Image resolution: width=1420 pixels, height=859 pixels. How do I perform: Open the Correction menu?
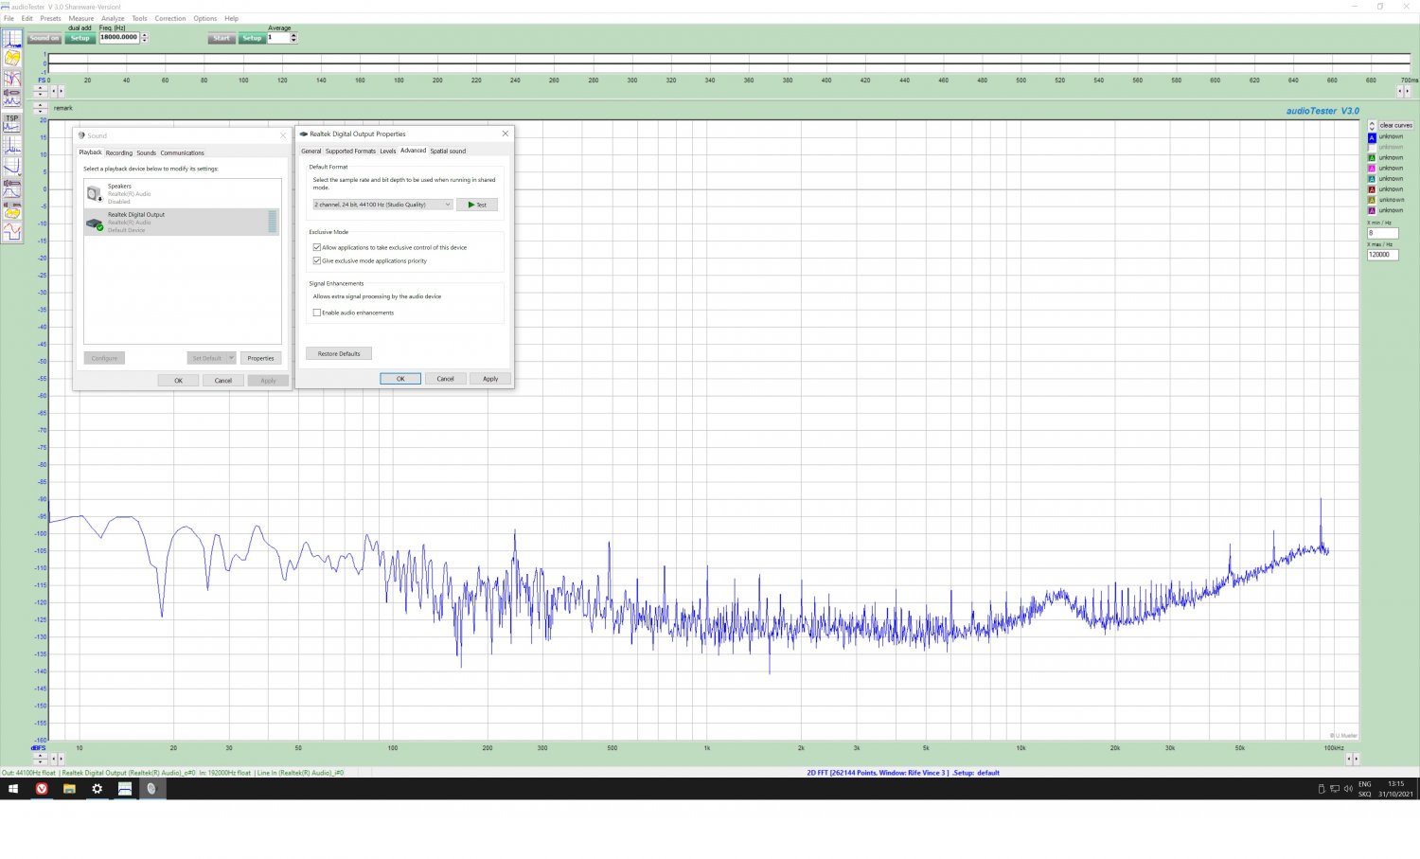coord(170,18)
